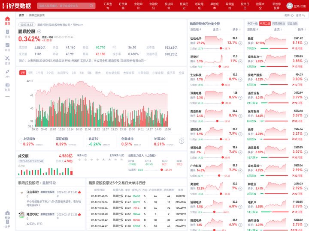Screen dimensions: 309x231
Task: Select the 最大 chart range
Action: (98, 73)
